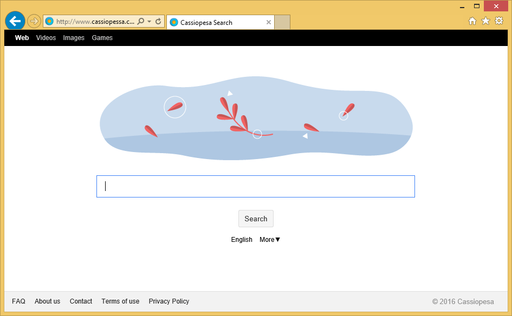This screenshot has height=316, width=512.
Task: Open a new blank tab
Action: point(282,22)
